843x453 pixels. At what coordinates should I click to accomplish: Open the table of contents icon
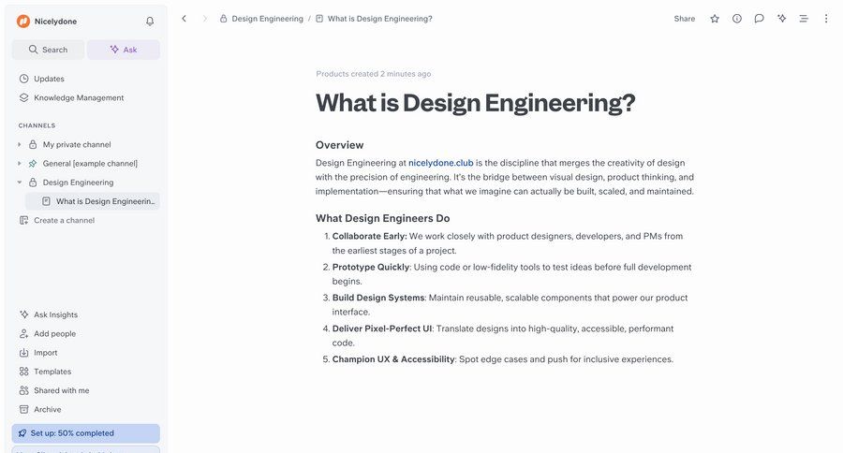804,19
